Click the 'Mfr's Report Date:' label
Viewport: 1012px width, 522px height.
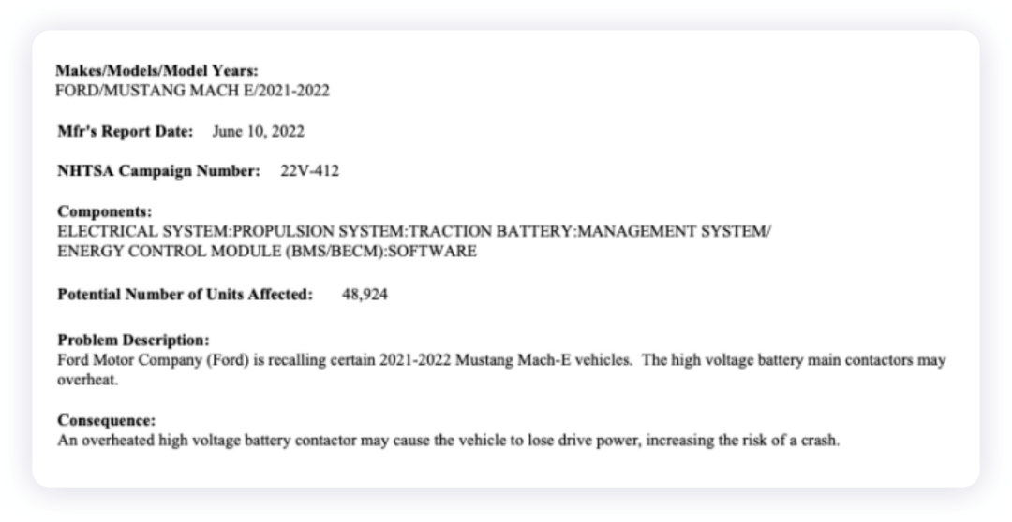126,132
